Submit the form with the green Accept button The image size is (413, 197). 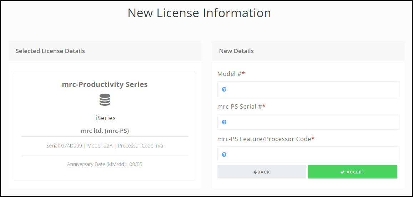coord(352,172)
